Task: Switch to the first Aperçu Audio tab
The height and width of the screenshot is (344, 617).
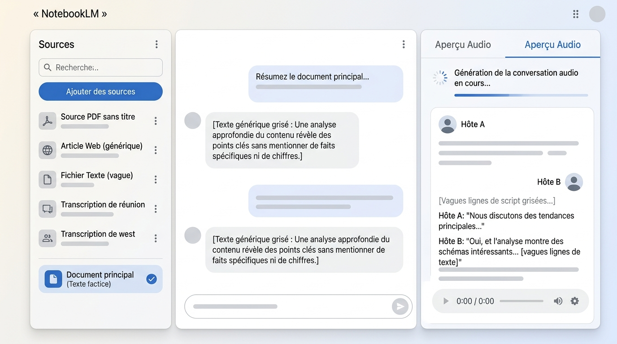Action: (463, 45)
